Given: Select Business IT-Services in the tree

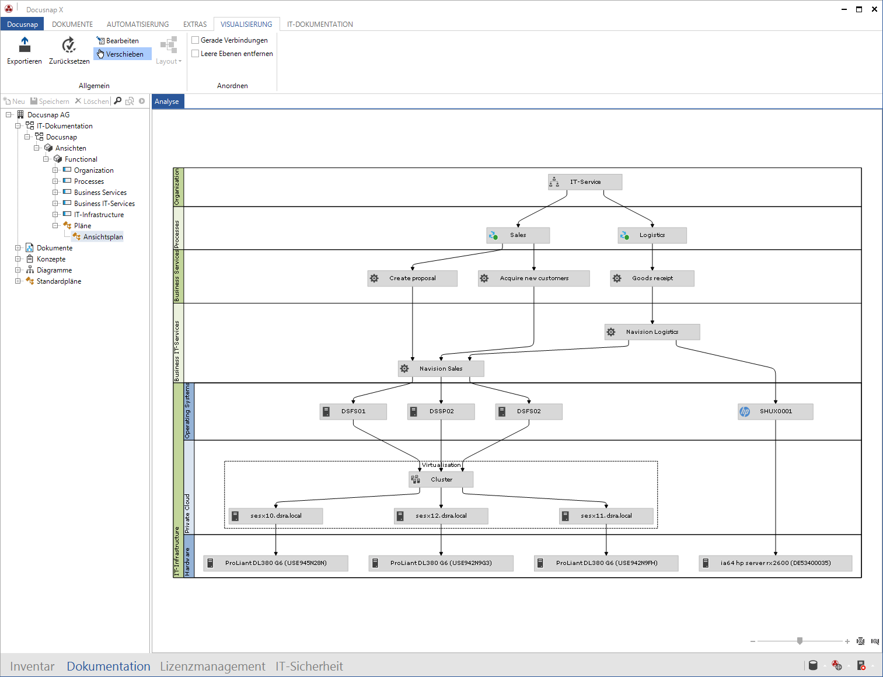Looking at the screenshot, I should click(104, 204).
